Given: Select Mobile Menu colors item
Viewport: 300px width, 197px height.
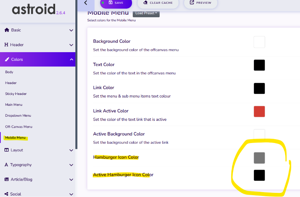Looking at the screenshot, I should (x=15, y=138).
